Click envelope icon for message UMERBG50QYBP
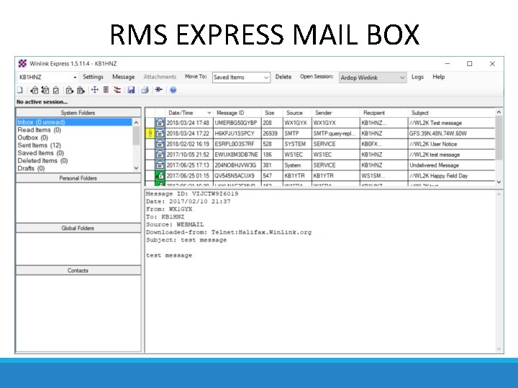Image resolution: width=518 pixels, height=388 pixels. click(x=160, y=123)
